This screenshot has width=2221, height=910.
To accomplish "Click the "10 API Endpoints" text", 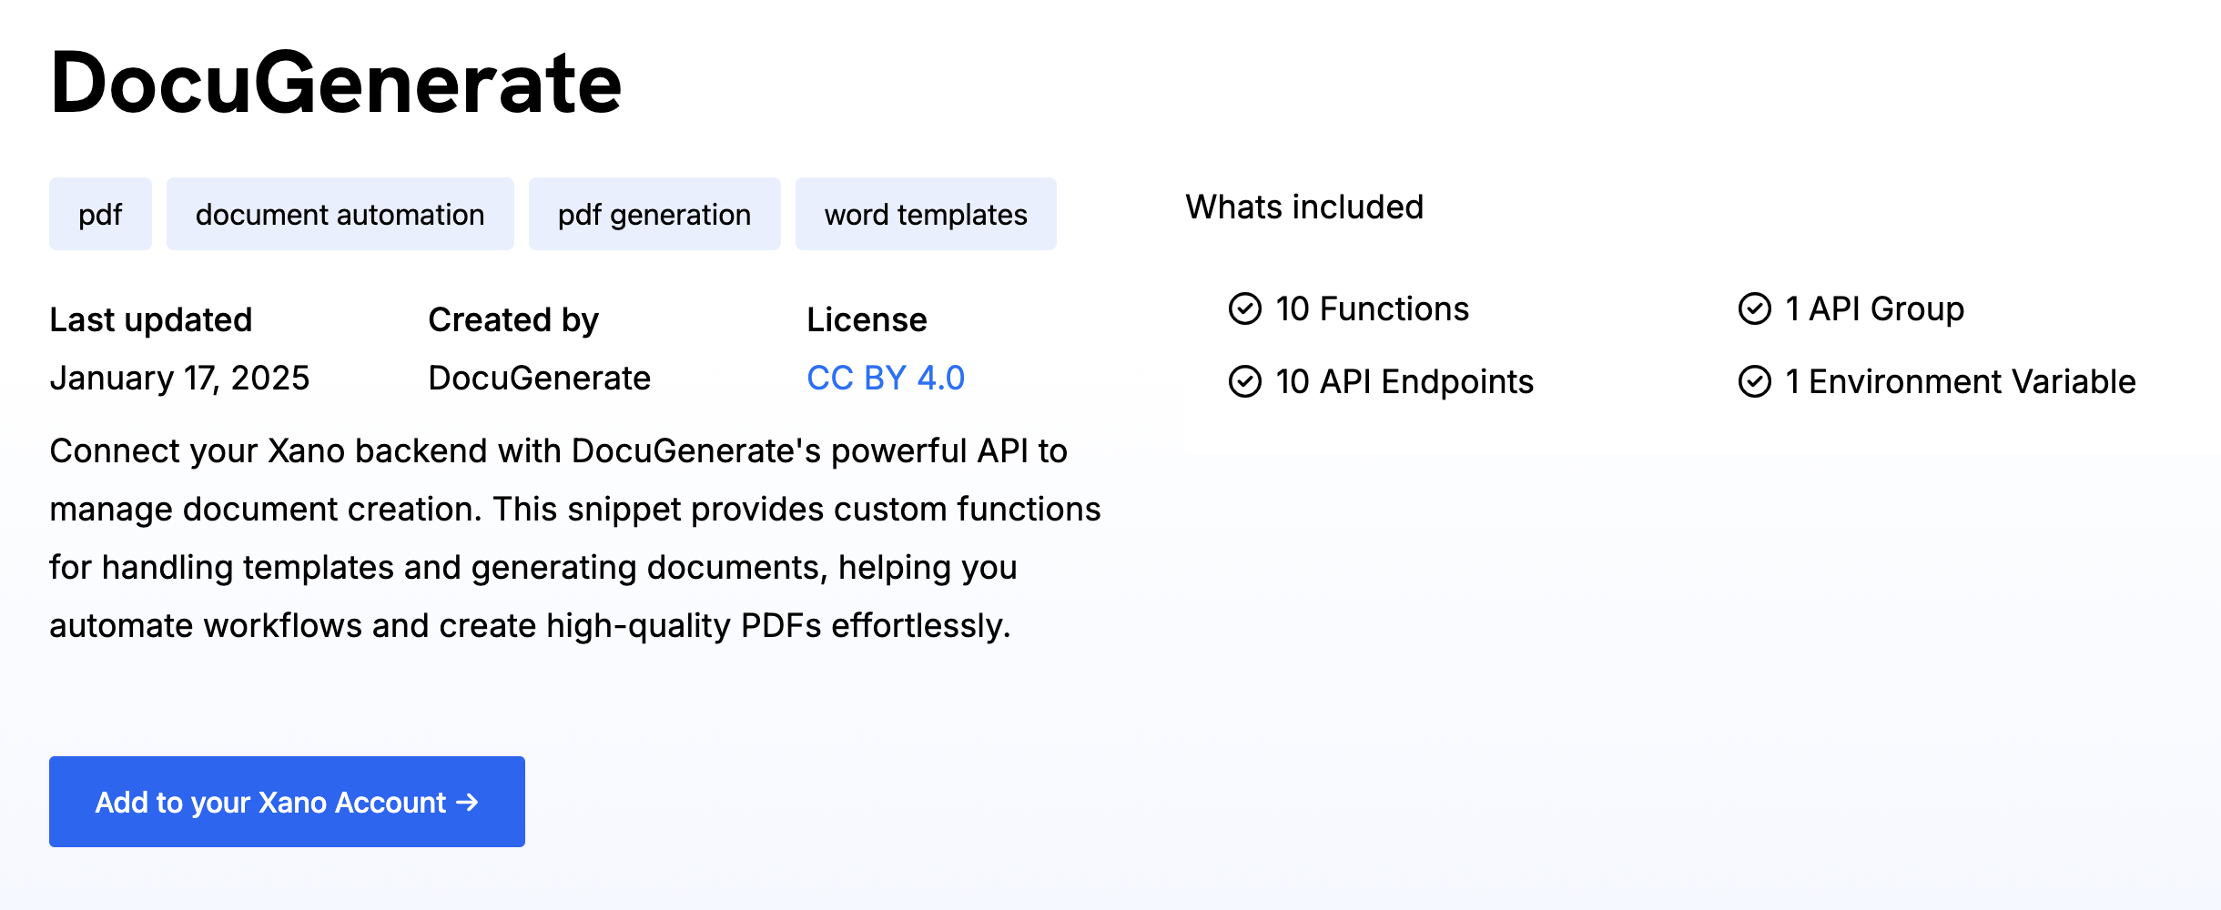I will [x=1405, y=381].
